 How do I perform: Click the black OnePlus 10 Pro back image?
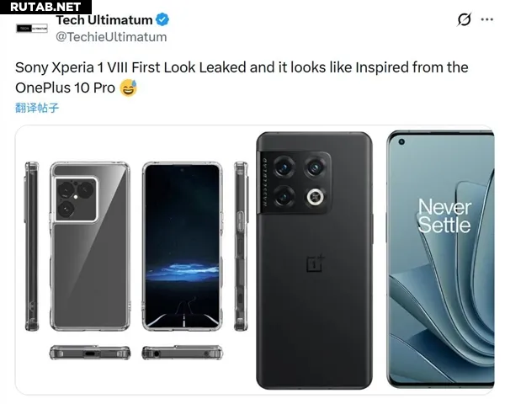pos(314,260)
